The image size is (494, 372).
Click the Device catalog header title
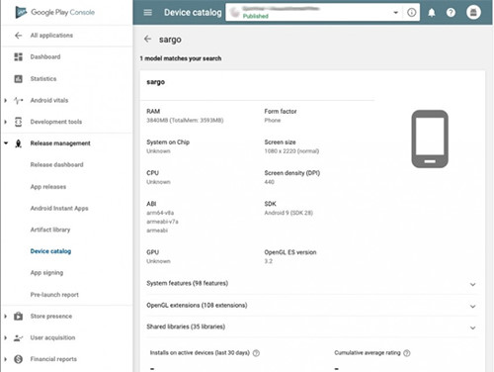click(x=193, y=13)
